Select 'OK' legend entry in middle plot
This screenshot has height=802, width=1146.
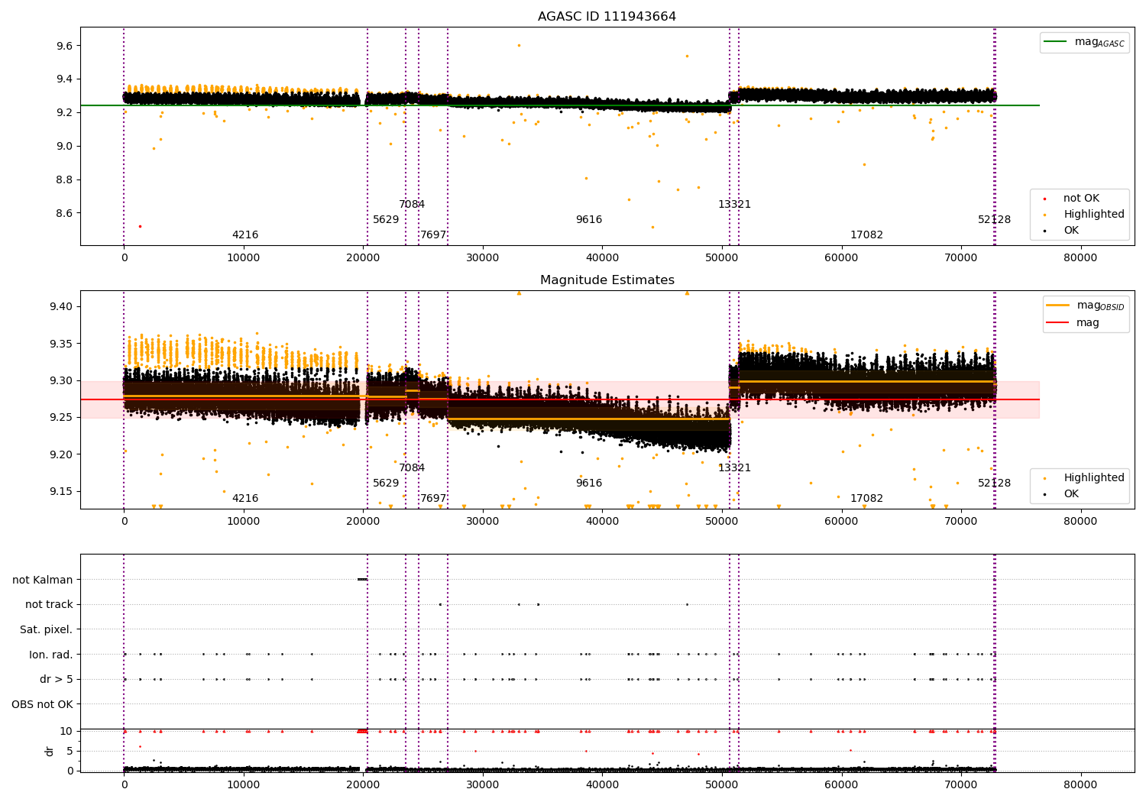(x=1062, y=494)
